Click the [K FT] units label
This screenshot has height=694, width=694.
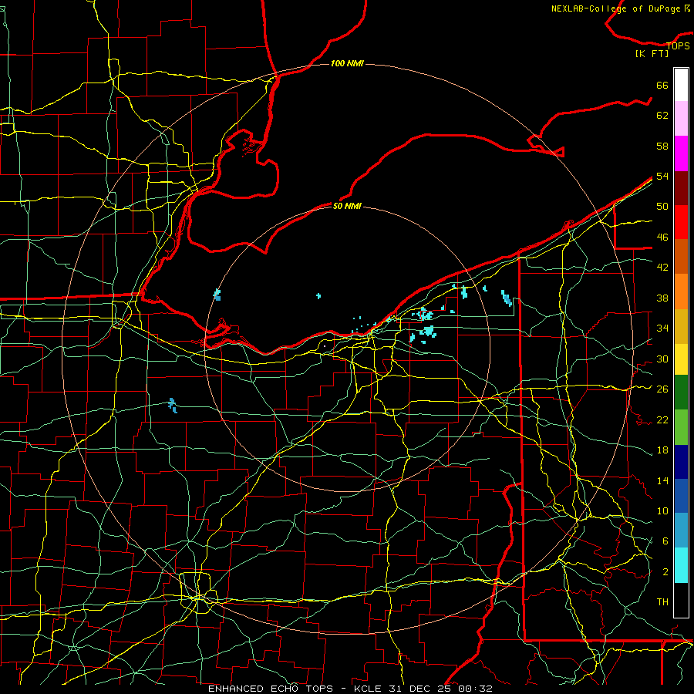pyautogui.click(x=652, y=54)
